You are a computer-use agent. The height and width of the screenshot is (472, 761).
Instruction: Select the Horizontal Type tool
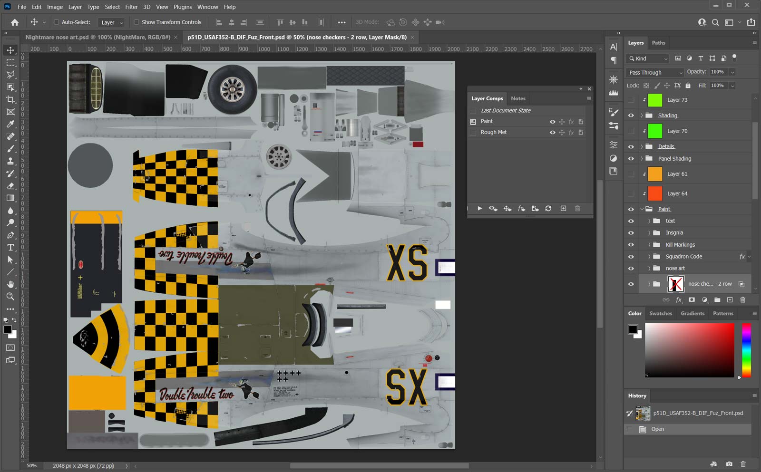click(10, 248)
